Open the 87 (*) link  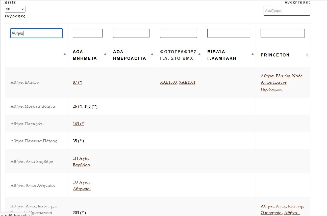pyautogui.click(x=77, y=82)
